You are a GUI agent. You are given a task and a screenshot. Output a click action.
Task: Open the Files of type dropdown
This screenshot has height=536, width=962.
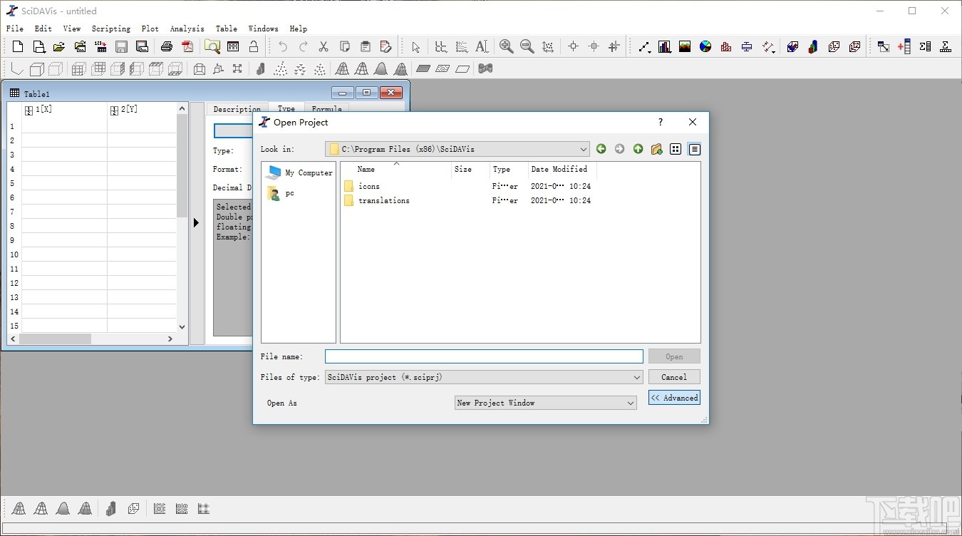coord(636,377)
